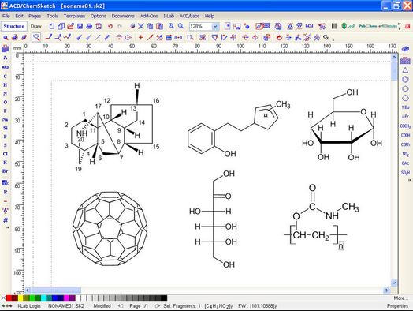Click the Reaction Arrow tool
The image size is (413, 311).
(150, 37)
